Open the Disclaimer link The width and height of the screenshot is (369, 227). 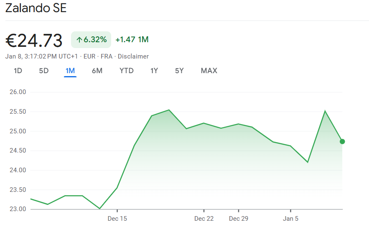133,56
